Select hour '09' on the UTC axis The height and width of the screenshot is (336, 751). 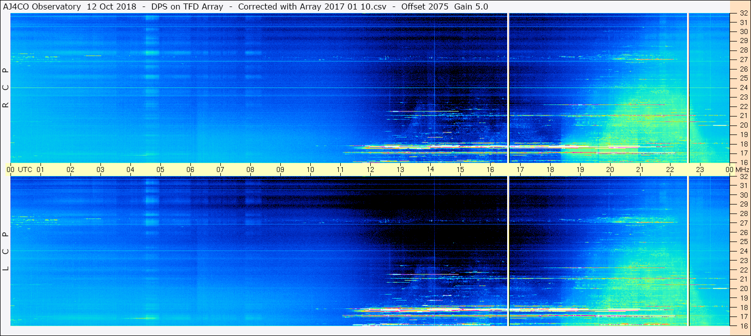[280, 169]
